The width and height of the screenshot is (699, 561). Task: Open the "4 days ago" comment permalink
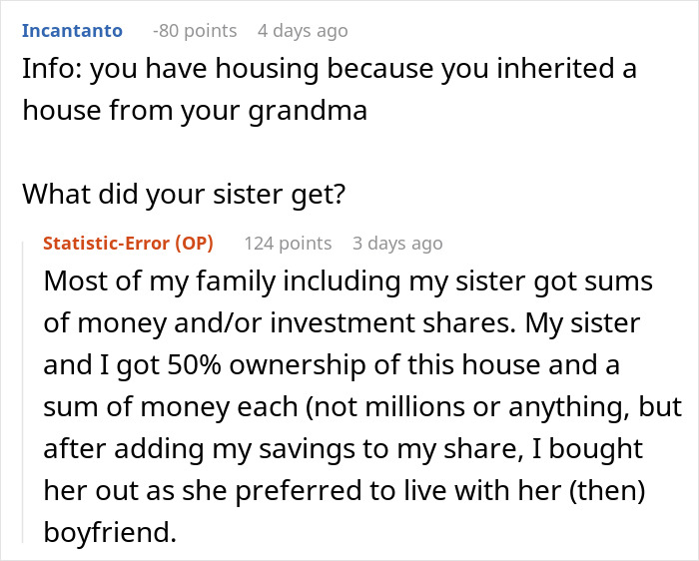coord(303,31)
